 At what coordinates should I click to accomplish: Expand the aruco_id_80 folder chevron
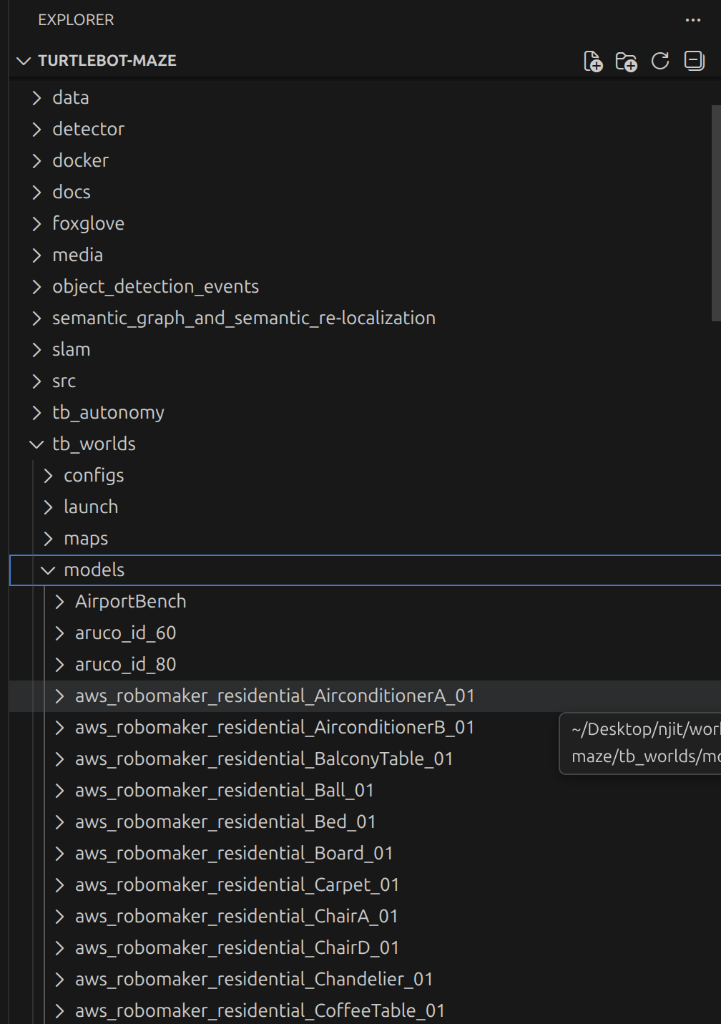[59, 665]
